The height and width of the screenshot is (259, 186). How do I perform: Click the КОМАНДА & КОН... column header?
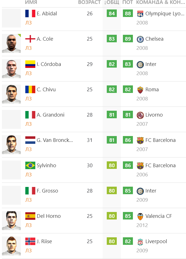[x=160, y=2]
